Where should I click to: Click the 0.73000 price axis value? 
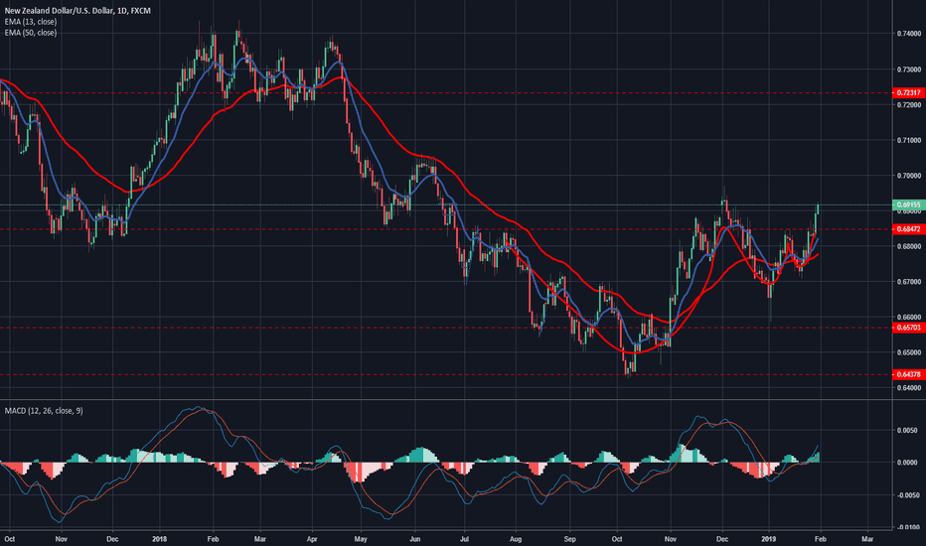[x=908, y=69]
